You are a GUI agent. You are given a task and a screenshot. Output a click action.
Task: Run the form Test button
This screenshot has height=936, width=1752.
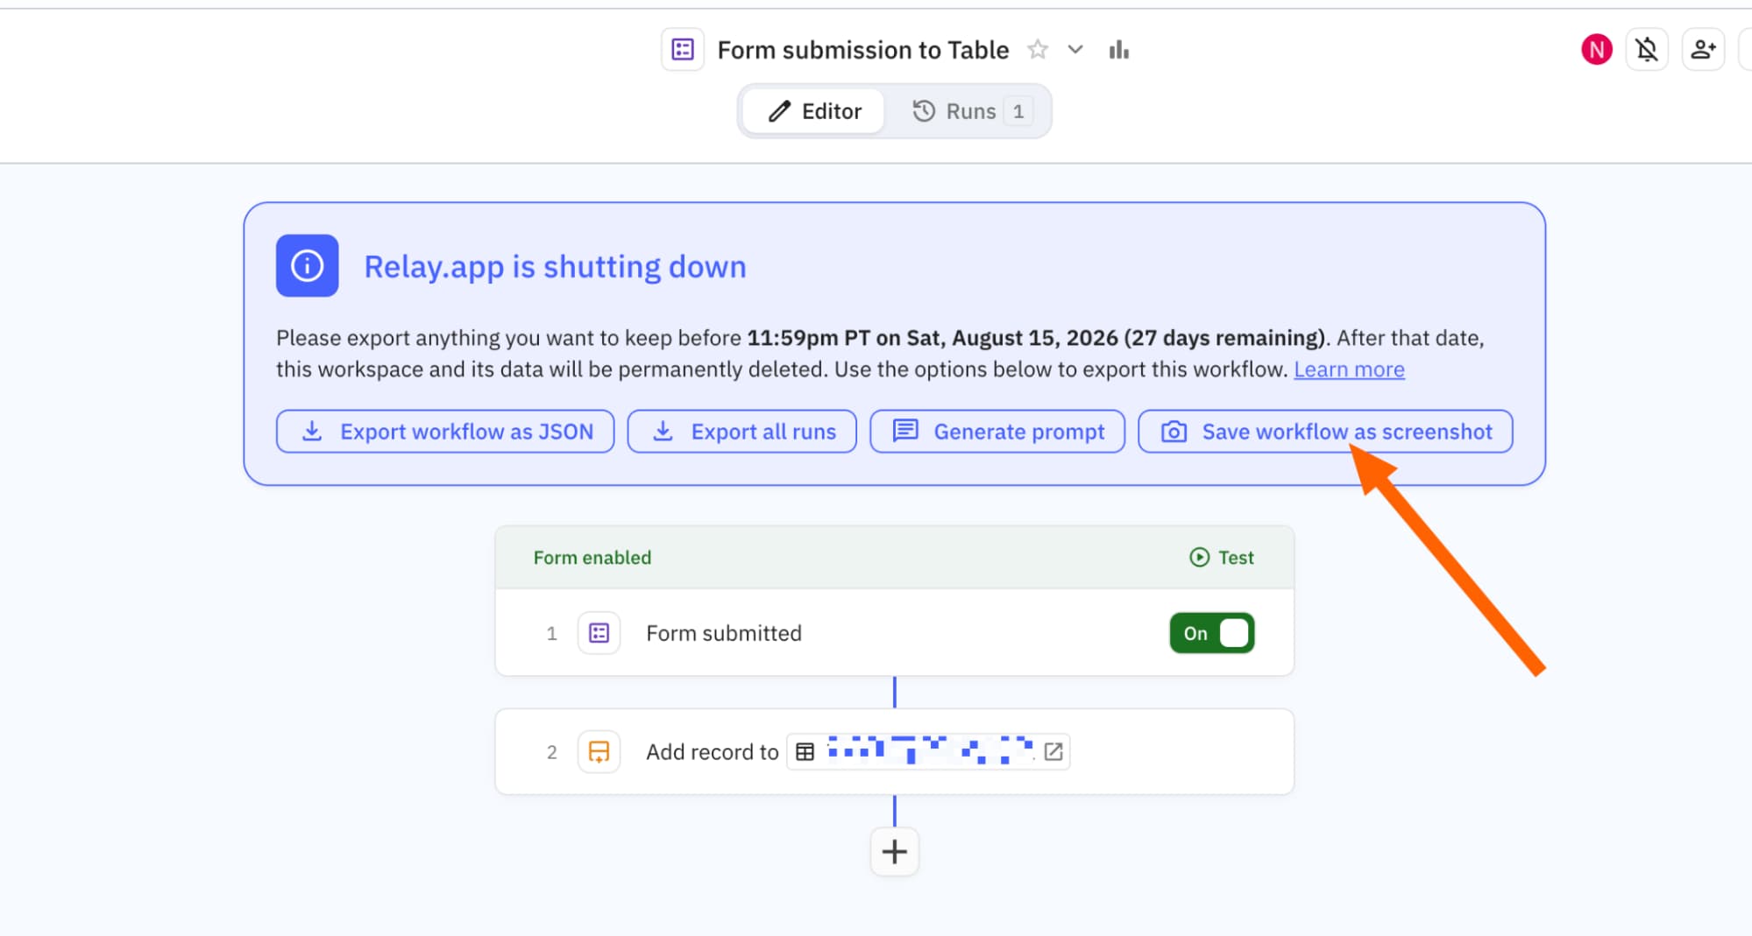pos(1222,558)
